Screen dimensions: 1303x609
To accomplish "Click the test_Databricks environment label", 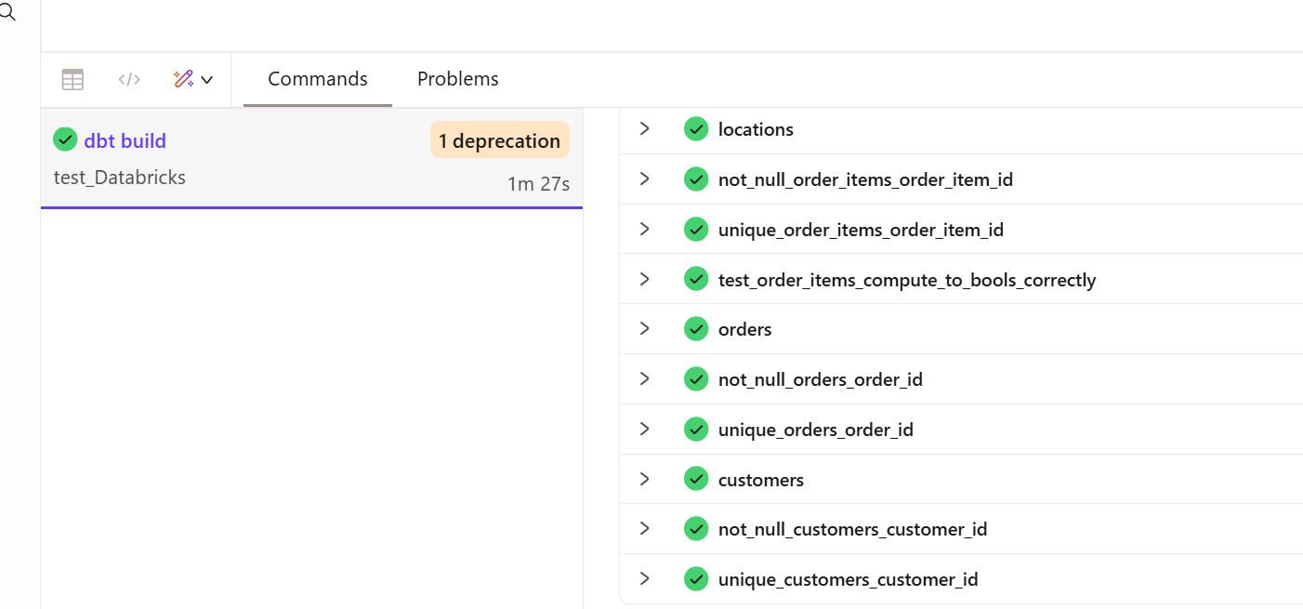I will click(x=120, y=178).
